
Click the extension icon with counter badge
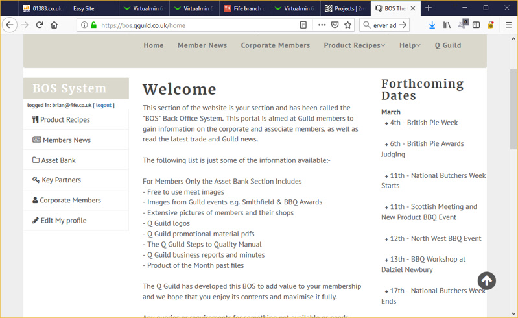click(x=463, y=24)
